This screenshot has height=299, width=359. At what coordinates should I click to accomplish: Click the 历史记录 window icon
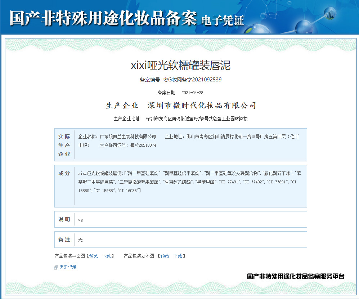[x=56, y=267]
